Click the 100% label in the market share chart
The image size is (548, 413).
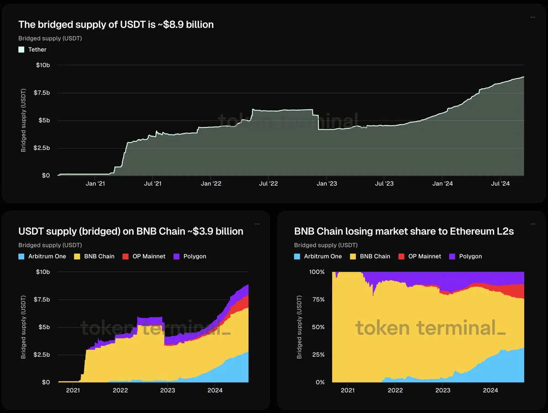point(317,272)
